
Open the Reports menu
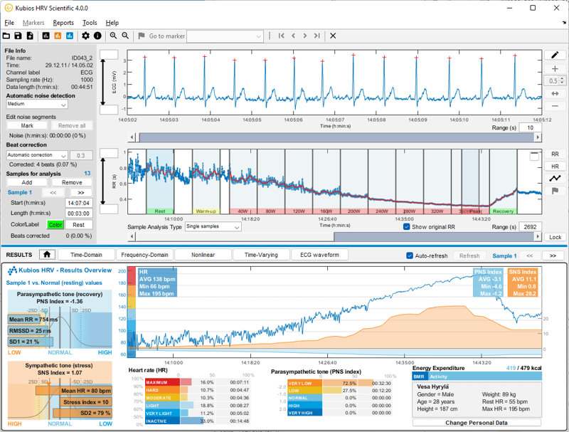coord(63,23)
